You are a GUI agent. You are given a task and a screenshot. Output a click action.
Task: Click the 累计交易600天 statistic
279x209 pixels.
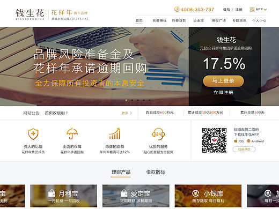coord(252,113)
